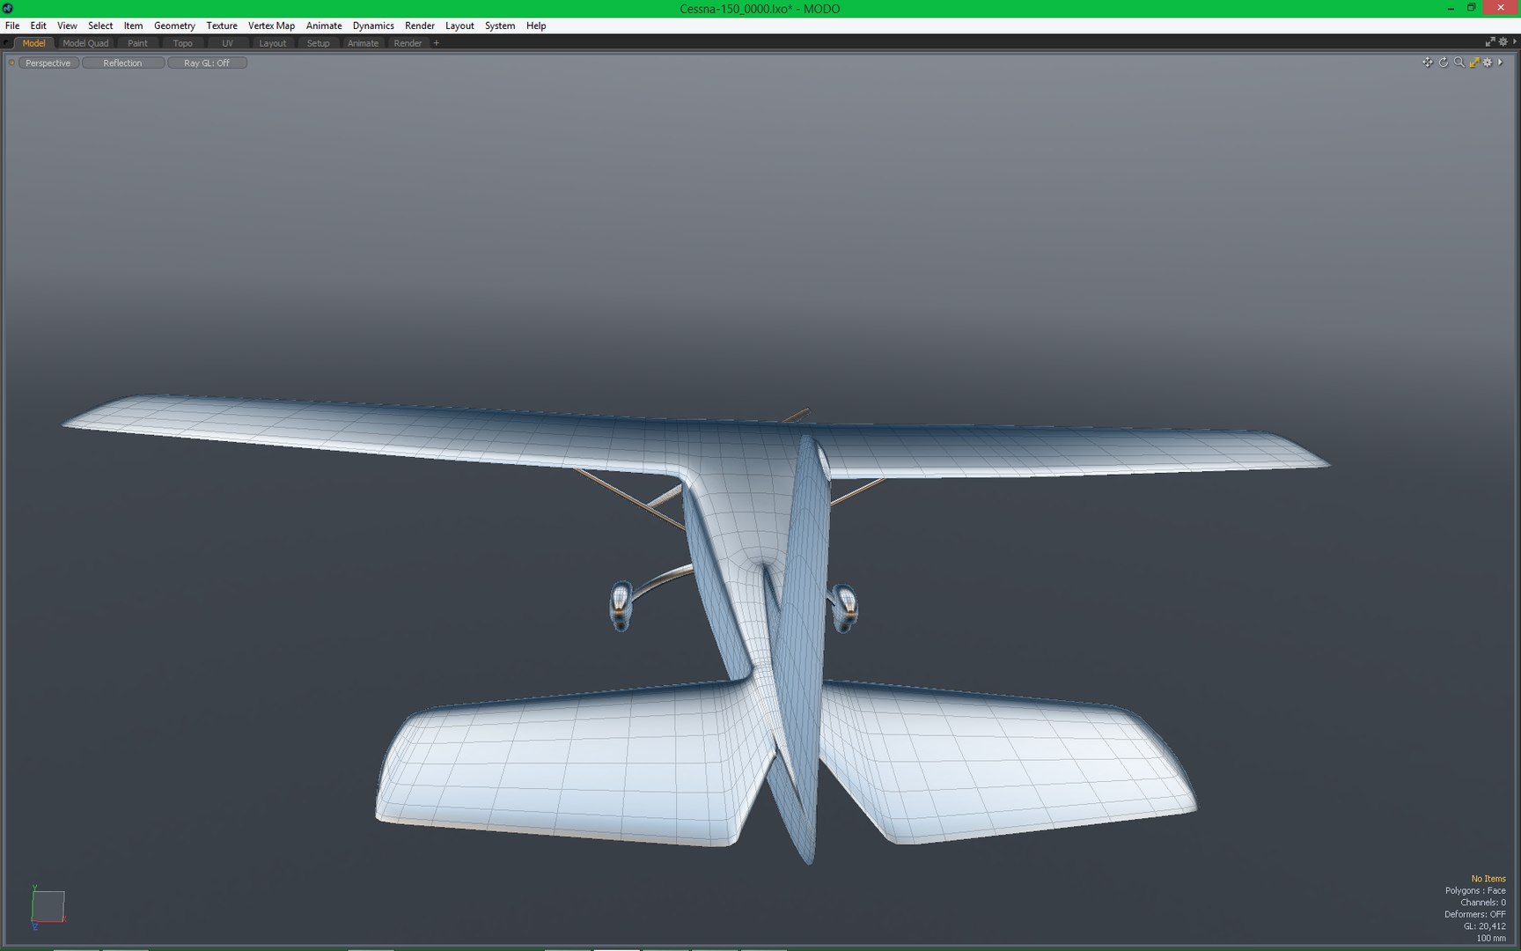Open the Layout menu in the menu bar
Screen dimensions: 1521x951
pos(459,26)
